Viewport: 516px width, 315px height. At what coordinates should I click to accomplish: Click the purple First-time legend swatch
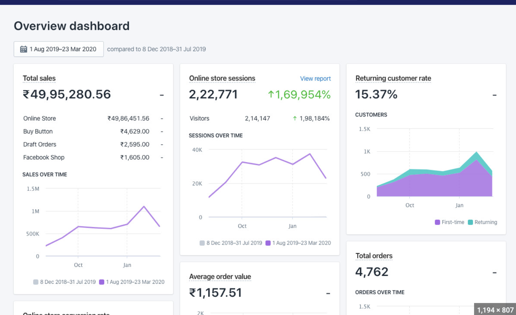(437, 222)
